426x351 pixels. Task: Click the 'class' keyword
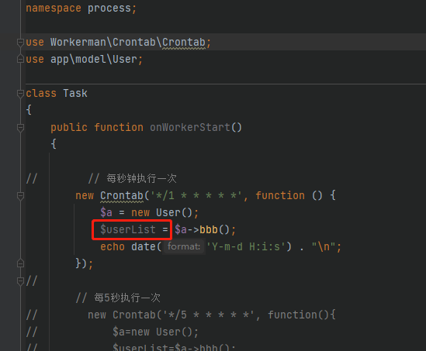coord(41,94)
